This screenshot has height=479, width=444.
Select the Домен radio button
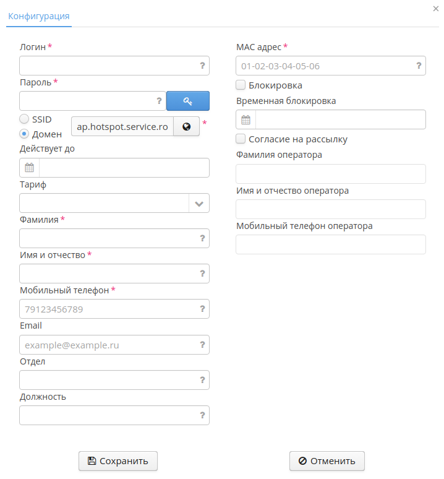point(24,134)
